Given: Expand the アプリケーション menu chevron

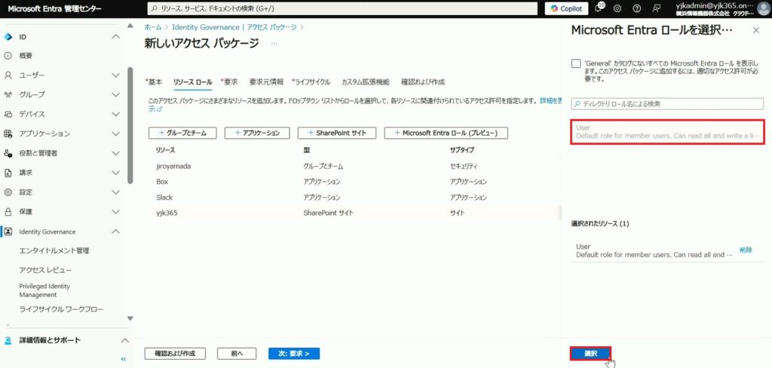Looking at the screenshot, I should [115, 133].
